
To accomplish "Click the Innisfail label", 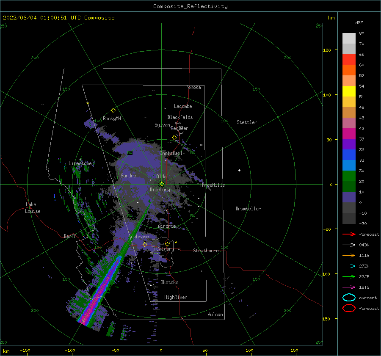I will [x=171, y=153].
